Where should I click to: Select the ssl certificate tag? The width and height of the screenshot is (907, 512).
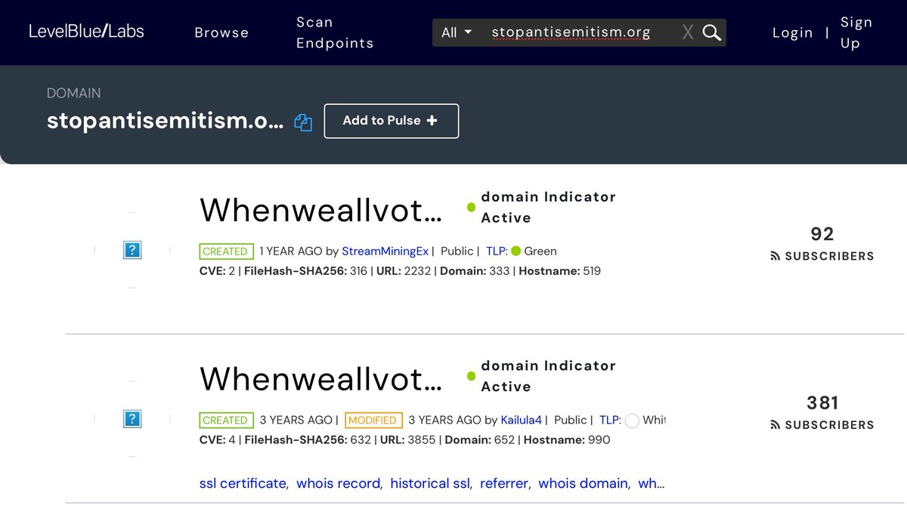243,483
